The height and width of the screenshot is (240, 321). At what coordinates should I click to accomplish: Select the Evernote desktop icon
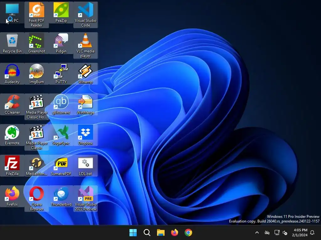(x=12, y=135)
